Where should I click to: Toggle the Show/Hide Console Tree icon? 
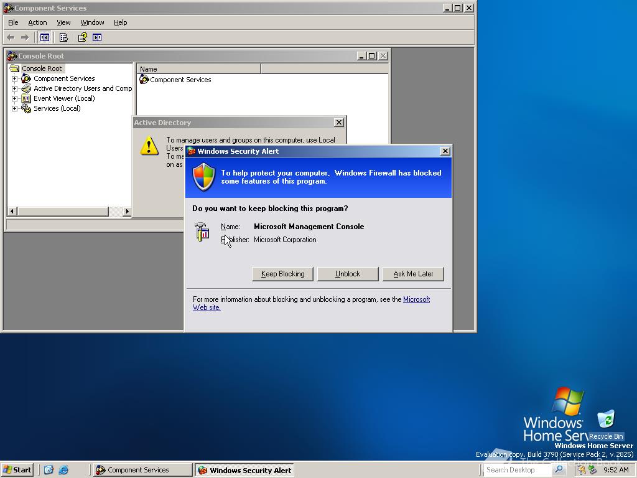[x=45, y=37]
